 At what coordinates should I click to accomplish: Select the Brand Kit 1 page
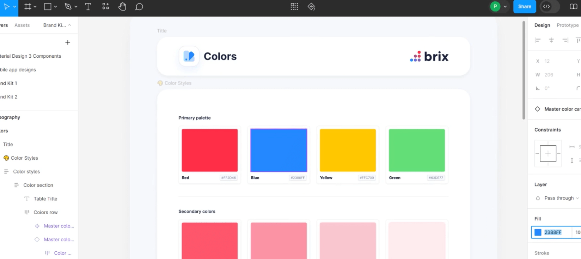click(9, 83)
